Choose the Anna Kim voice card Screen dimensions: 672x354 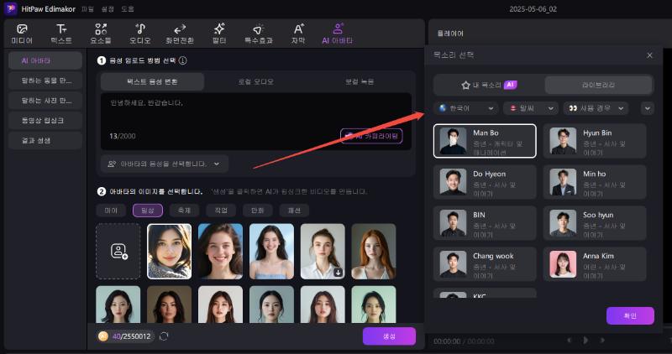point(595,263)
